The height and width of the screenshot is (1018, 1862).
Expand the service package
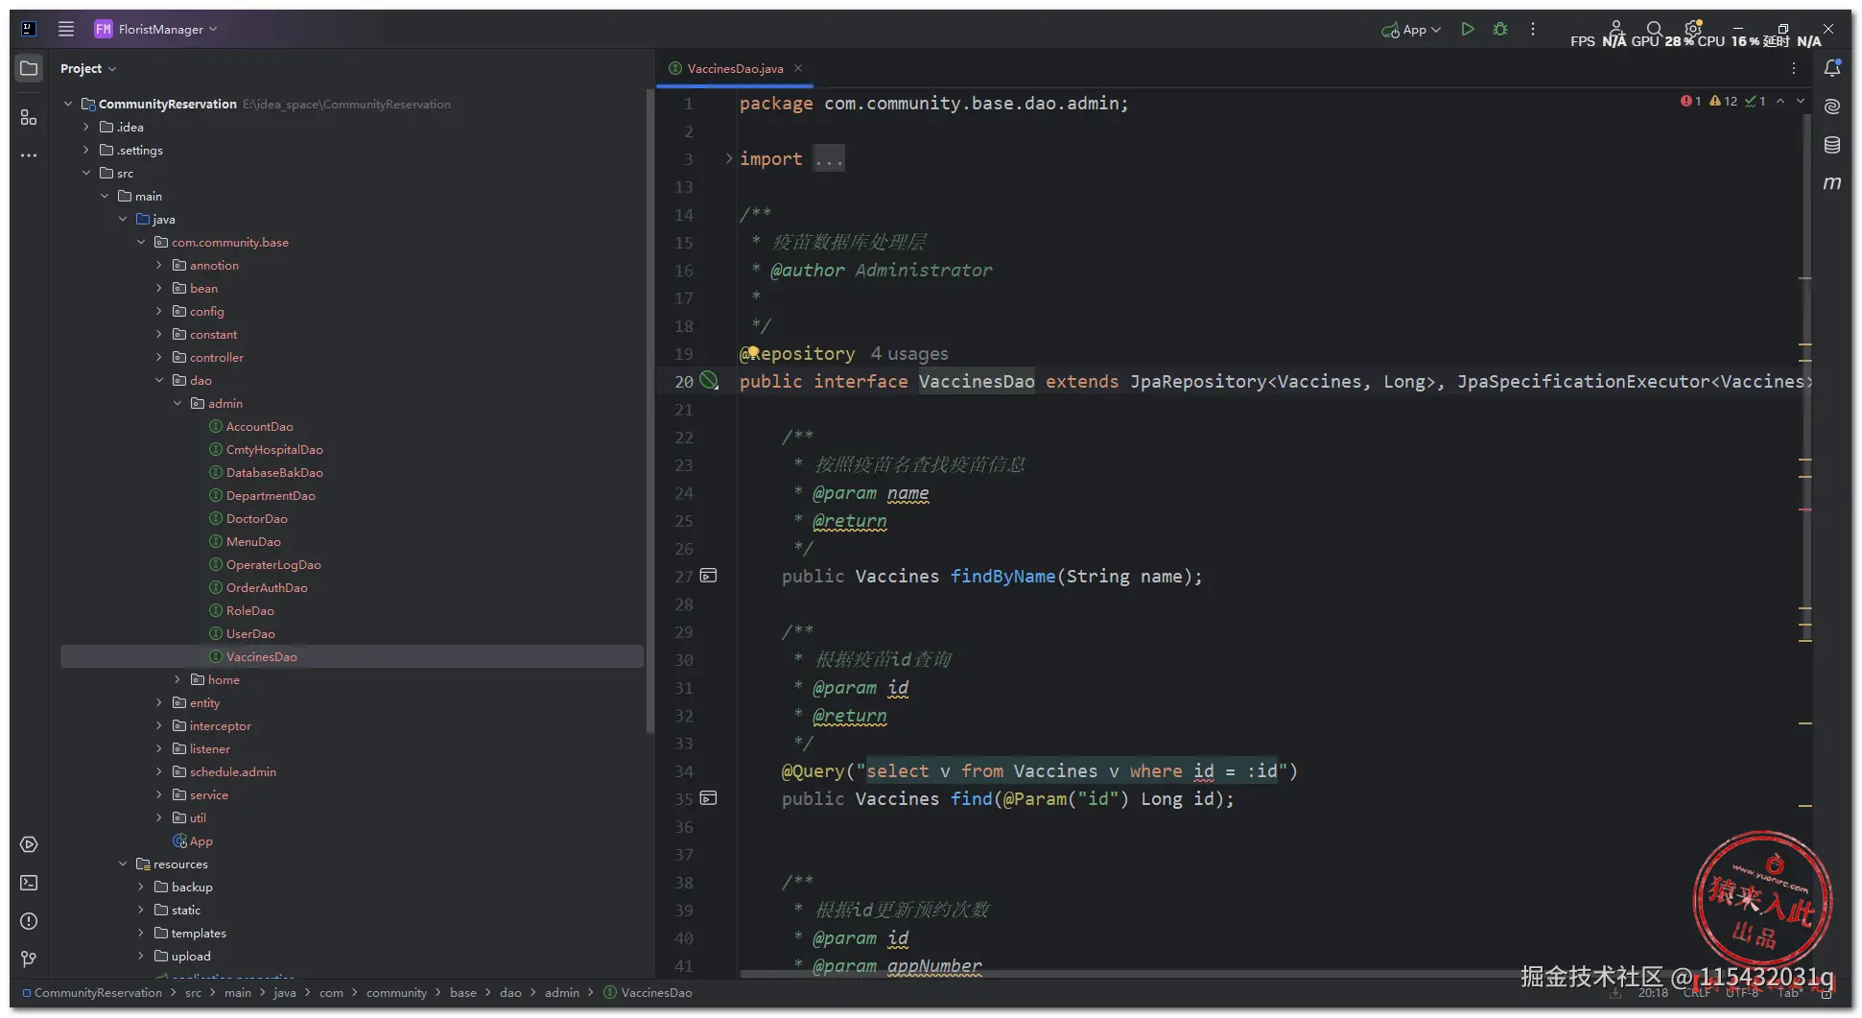159,794
